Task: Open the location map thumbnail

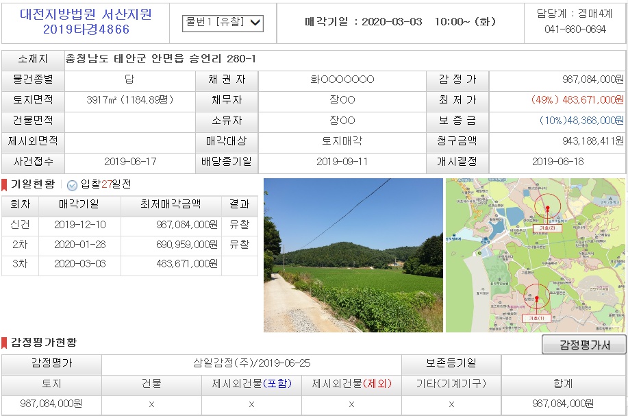Action: [536, 256]
